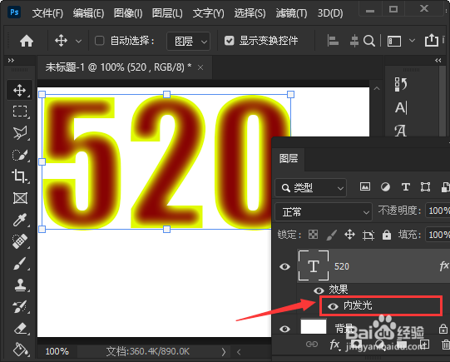Select the Spot Healing Brush tool
This screenshot has height=362, width=450.
click(x=19, y=241)
